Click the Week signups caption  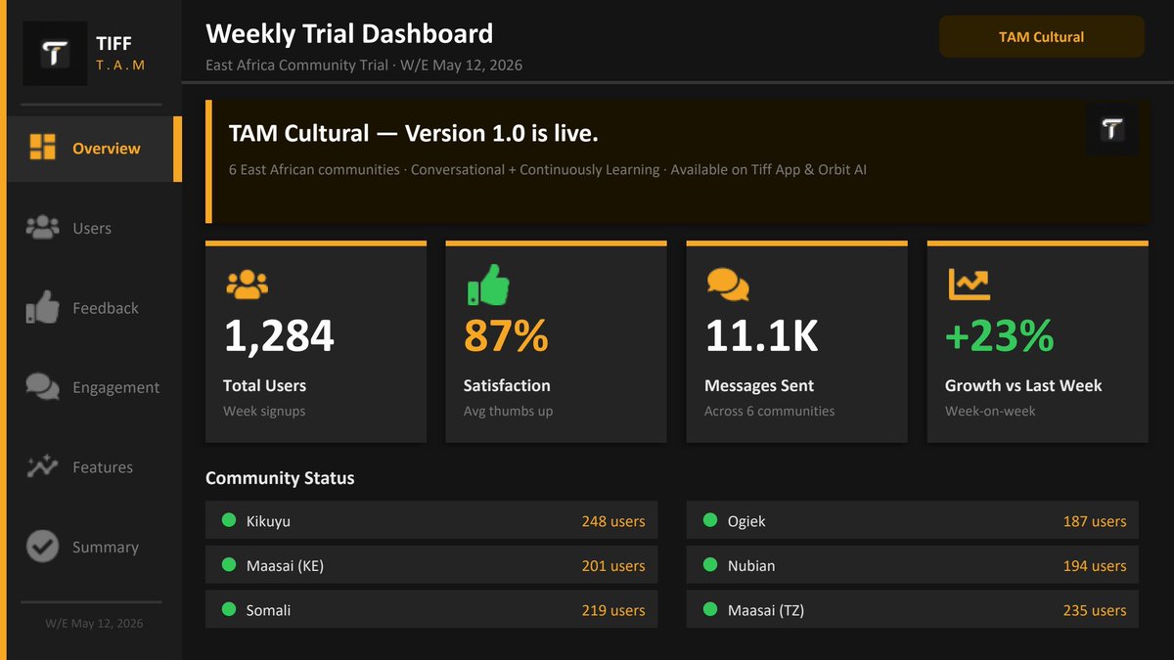(x=264, y=412)
